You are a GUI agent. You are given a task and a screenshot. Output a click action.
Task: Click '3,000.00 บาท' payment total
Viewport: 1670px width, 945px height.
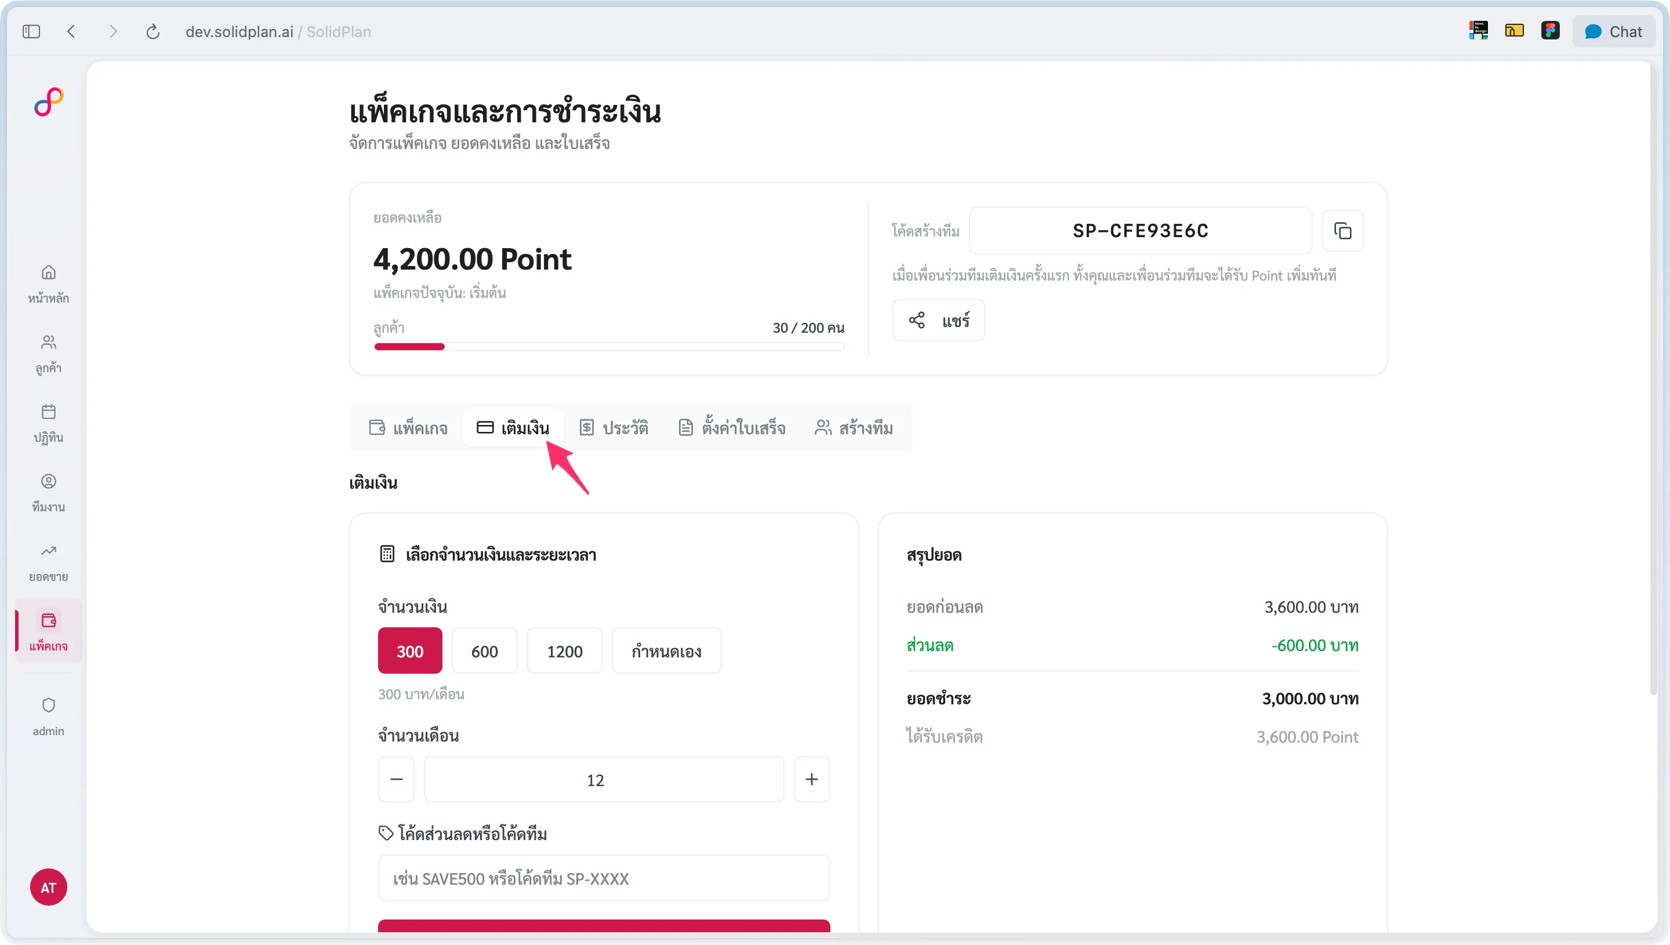click(1310, 699)
